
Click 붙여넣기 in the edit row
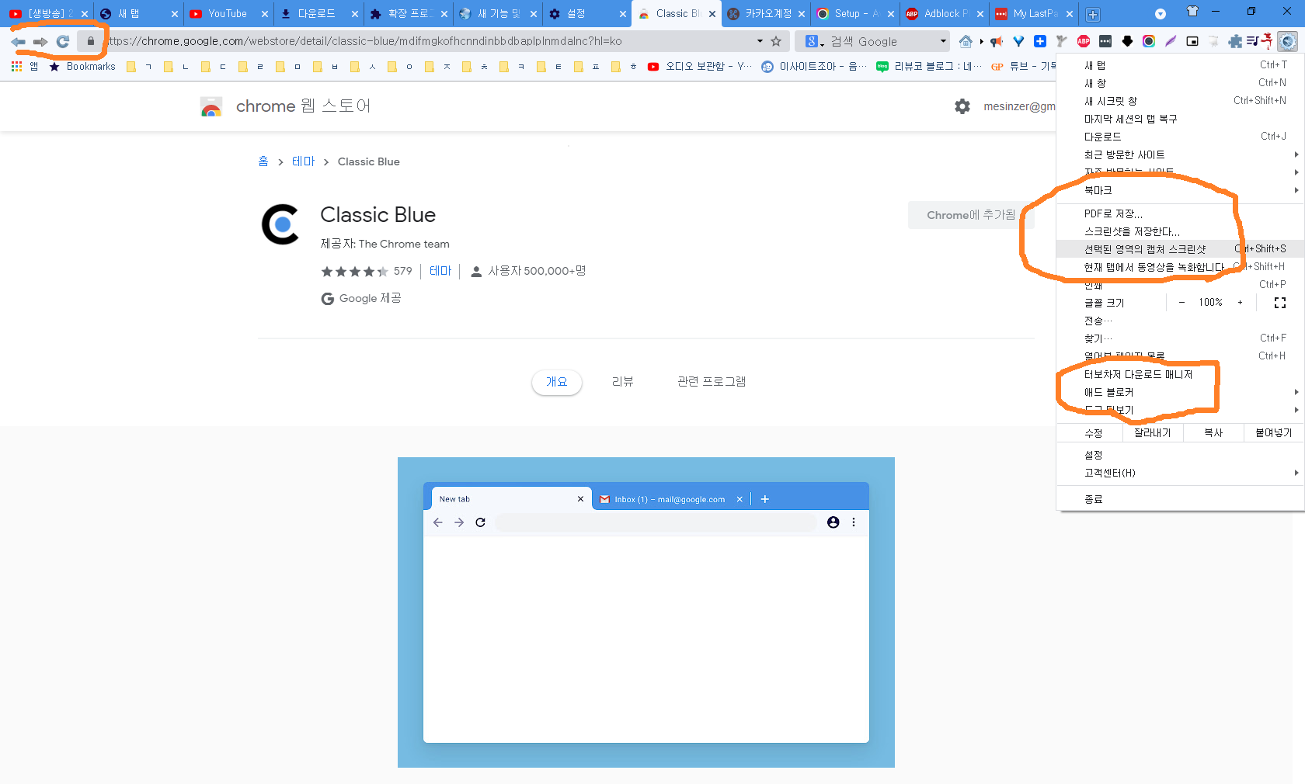(1274, 433)
